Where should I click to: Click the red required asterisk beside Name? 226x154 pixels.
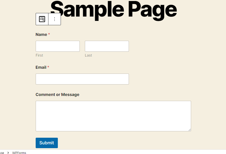49,34
